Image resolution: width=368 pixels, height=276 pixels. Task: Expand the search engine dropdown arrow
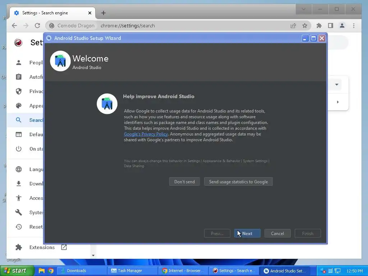click(x=337, y=84)
